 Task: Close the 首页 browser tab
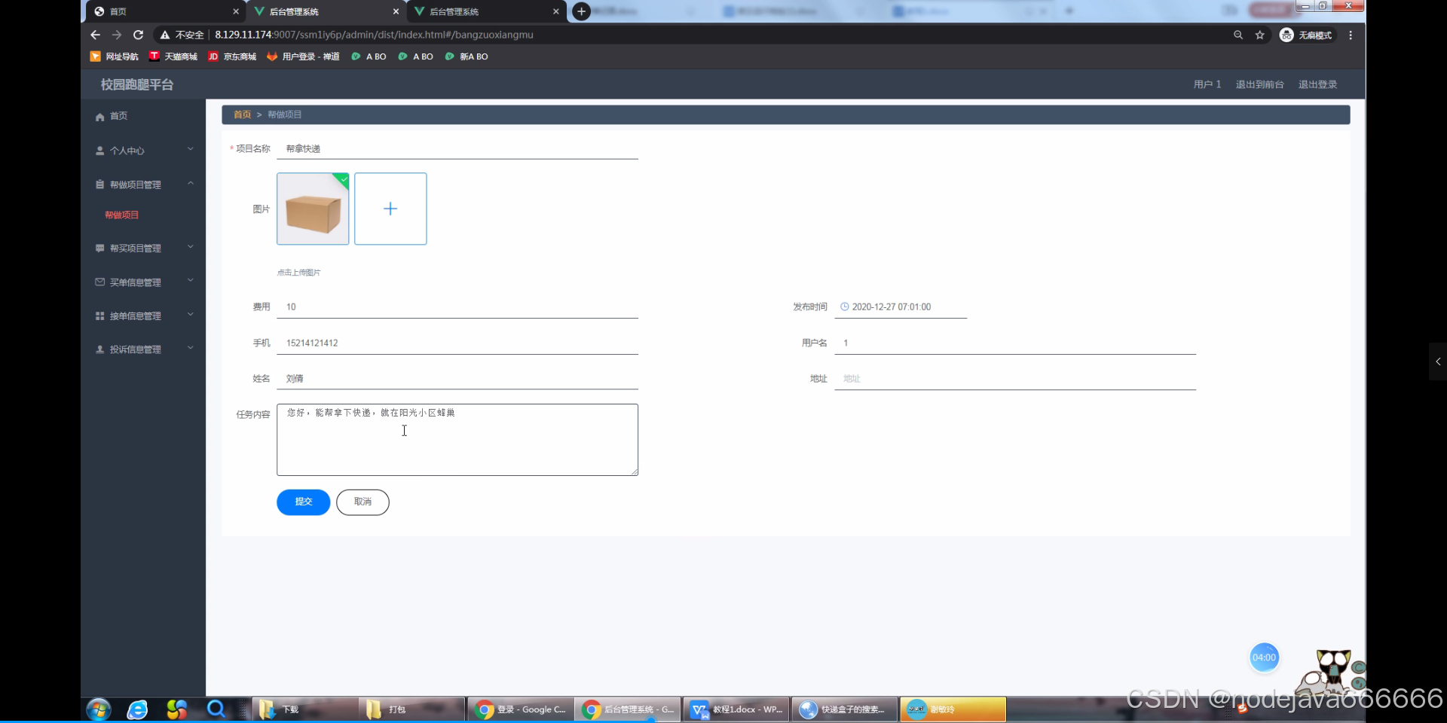tap(236, 11)
